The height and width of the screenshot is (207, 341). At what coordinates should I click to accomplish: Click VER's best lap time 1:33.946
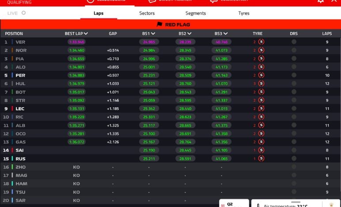tap(76, 42)
